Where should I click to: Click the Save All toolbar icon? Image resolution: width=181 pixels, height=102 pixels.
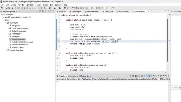pos(9,8)
